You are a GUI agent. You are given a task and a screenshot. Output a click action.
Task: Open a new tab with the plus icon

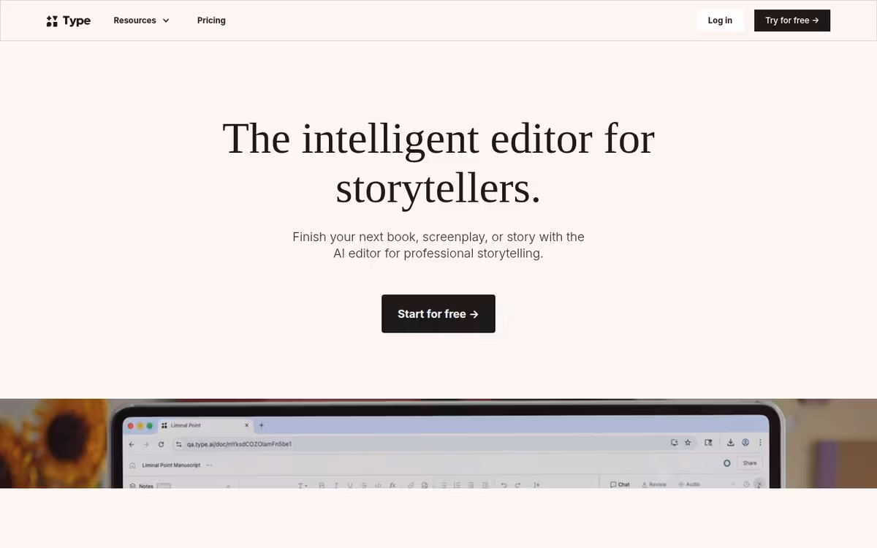262,425
